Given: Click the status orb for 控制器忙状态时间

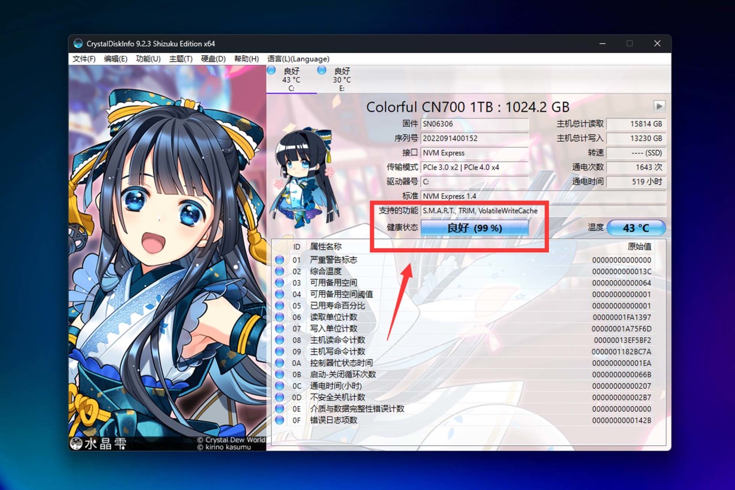Looking at the screenshot, I should pyautogui.click(x=280, y=363).
